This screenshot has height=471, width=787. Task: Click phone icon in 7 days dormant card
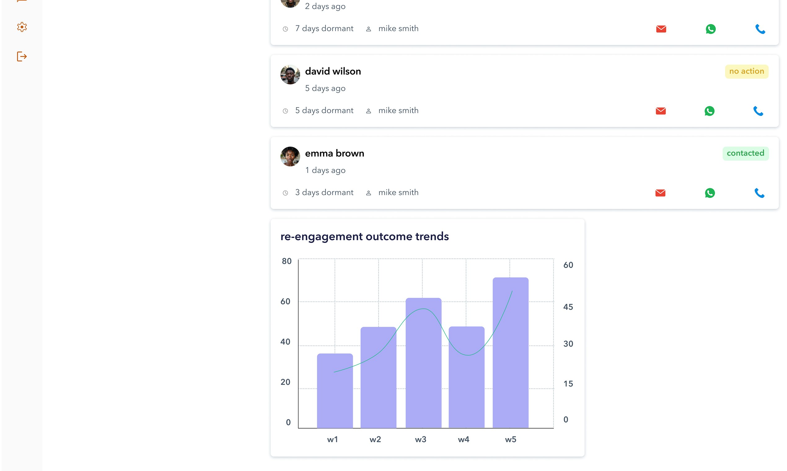[760, 29]
